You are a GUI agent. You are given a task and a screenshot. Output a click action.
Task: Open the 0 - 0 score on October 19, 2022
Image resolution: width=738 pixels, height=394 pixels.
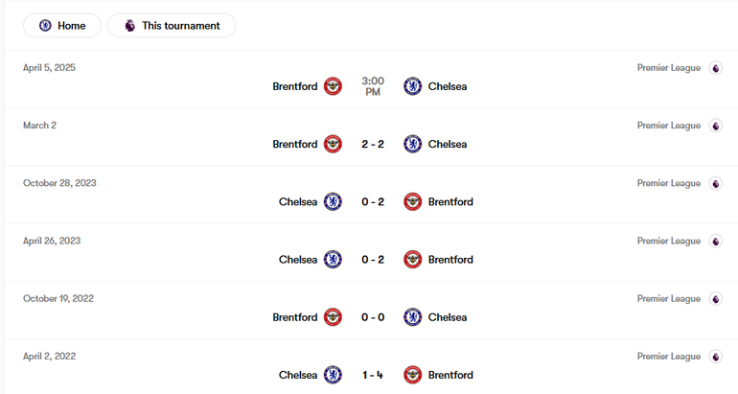coord(373,317)
